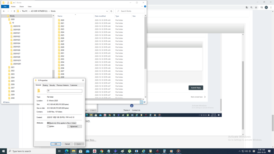The width and height of the screenshot is (274, 154).
Task: Click the Advanced... button
Action: 74,126
